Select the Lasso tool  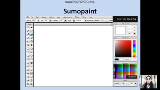pos(31,31)
